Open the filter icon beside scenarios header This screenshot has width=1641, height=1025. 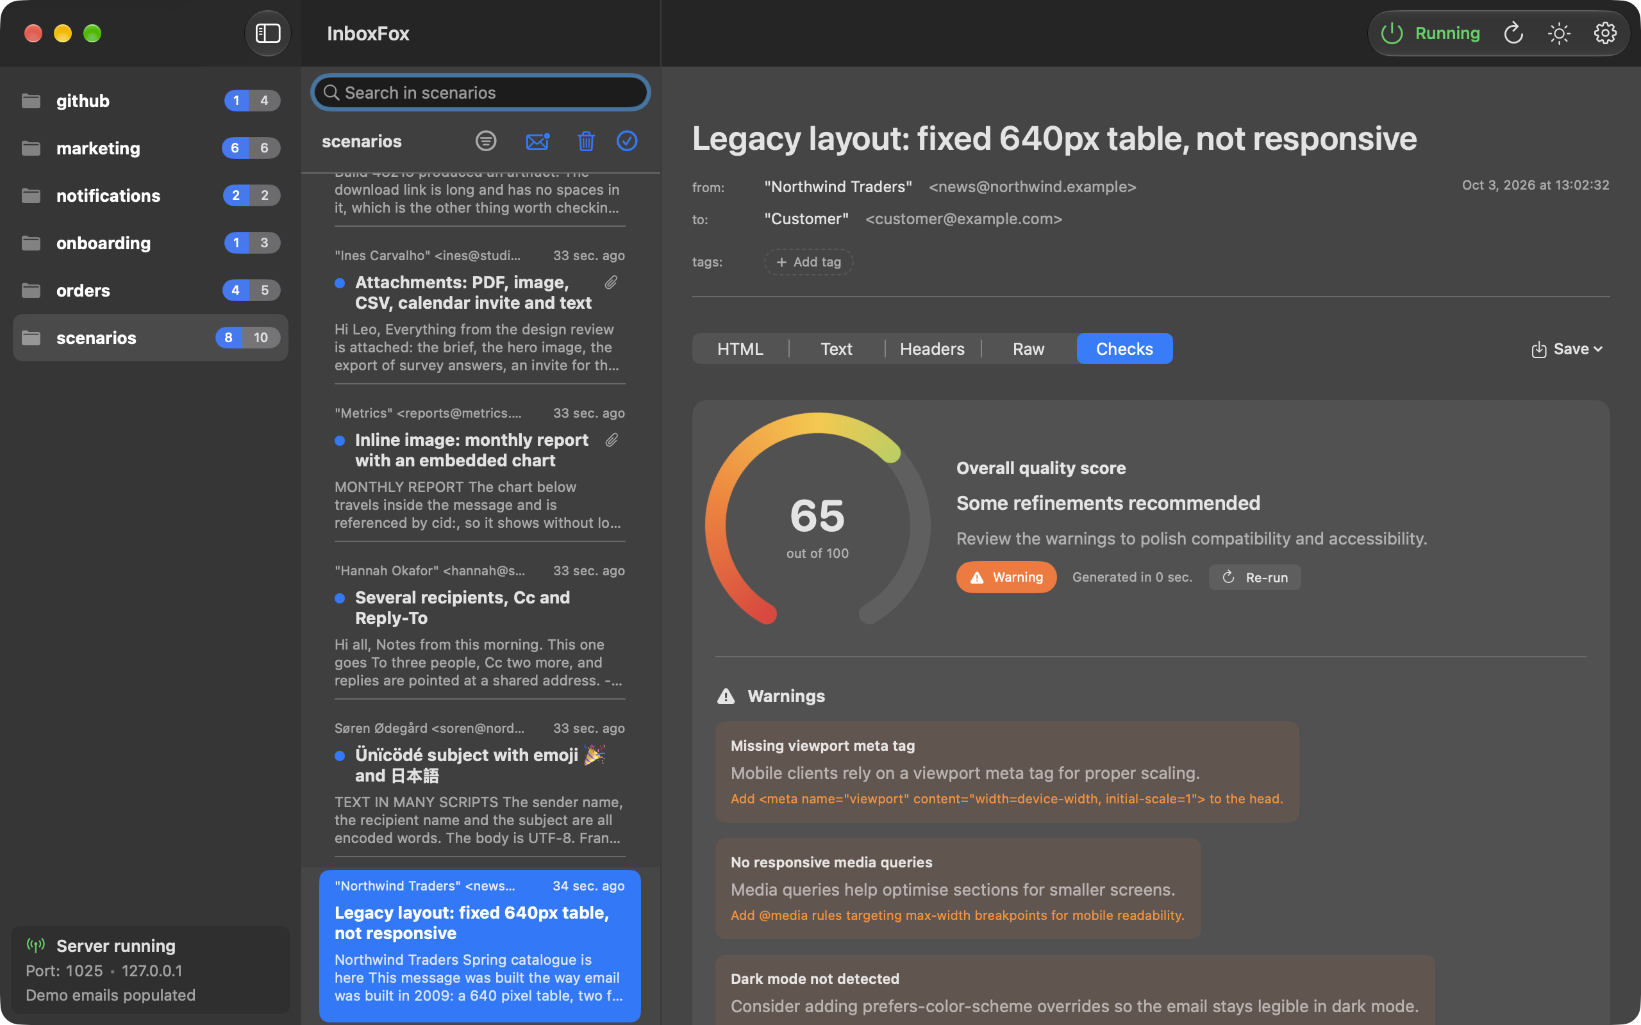(x=485, y=141)
